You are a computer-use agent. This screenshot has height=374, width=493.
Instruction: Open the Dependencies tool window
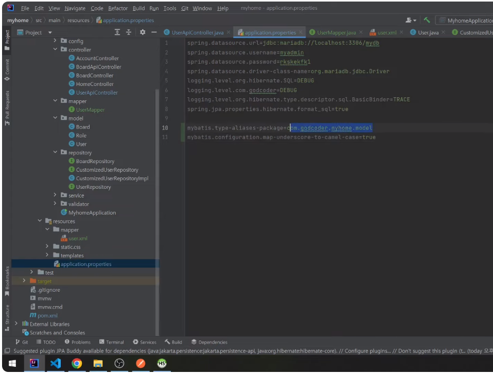209,342
